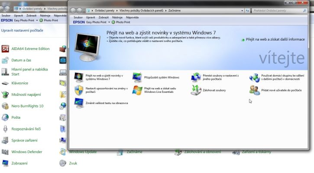Screen dimensions: 314x173
Task: Click the Zálohovat soubory link text
Action: click(214, 90)
